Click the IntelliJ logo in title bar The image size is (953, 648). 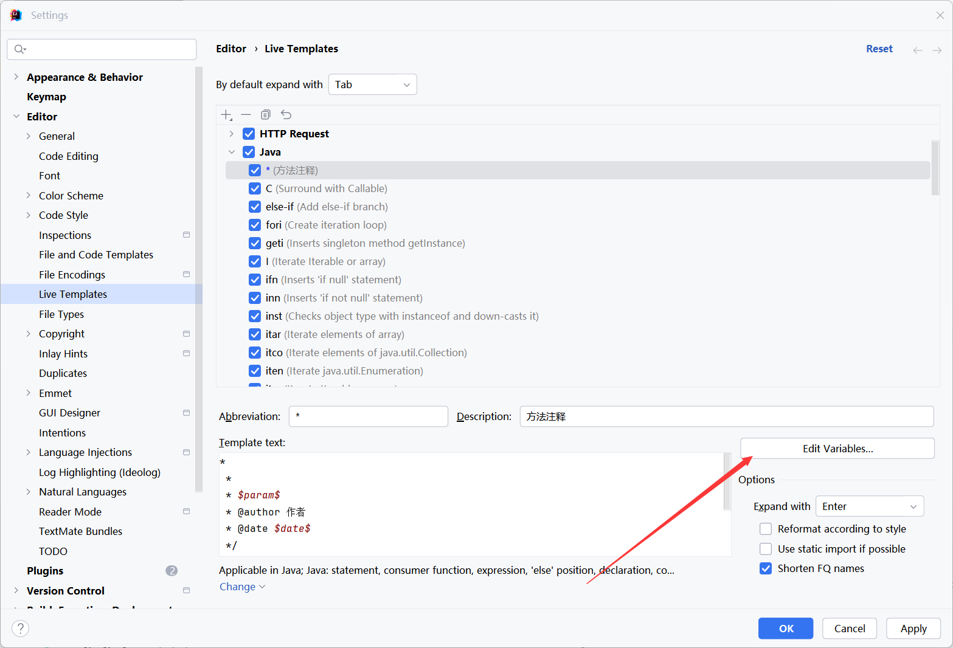16,15
